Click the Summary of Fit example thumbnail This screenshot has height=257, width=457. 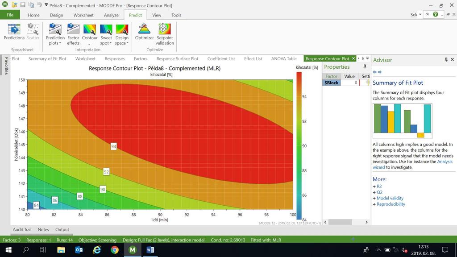pos(402,121)
